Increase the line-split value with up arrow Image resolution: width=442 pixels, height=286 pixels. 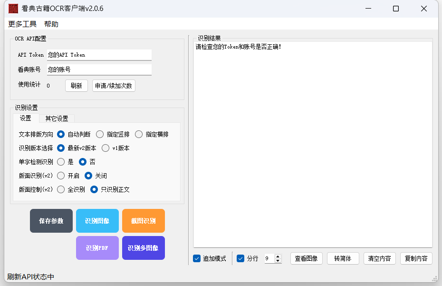(278, 256)
